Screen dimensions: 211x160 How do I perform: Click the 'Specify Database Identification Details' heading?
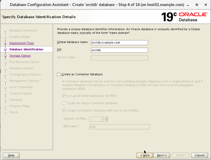click(x=39, y=17)
